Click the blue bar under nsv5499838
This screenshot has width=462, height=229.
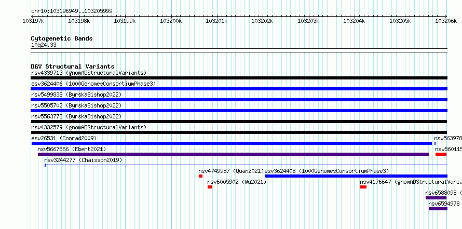[x=239, y=100]
